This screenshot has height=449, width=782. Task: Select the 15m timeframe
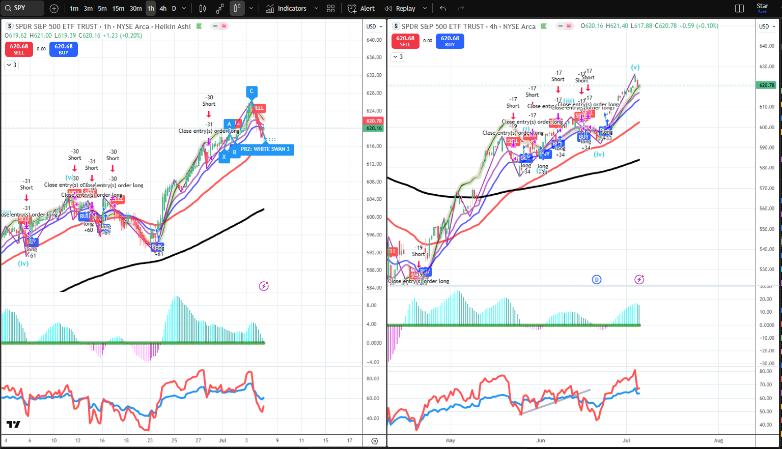[118, 9]
